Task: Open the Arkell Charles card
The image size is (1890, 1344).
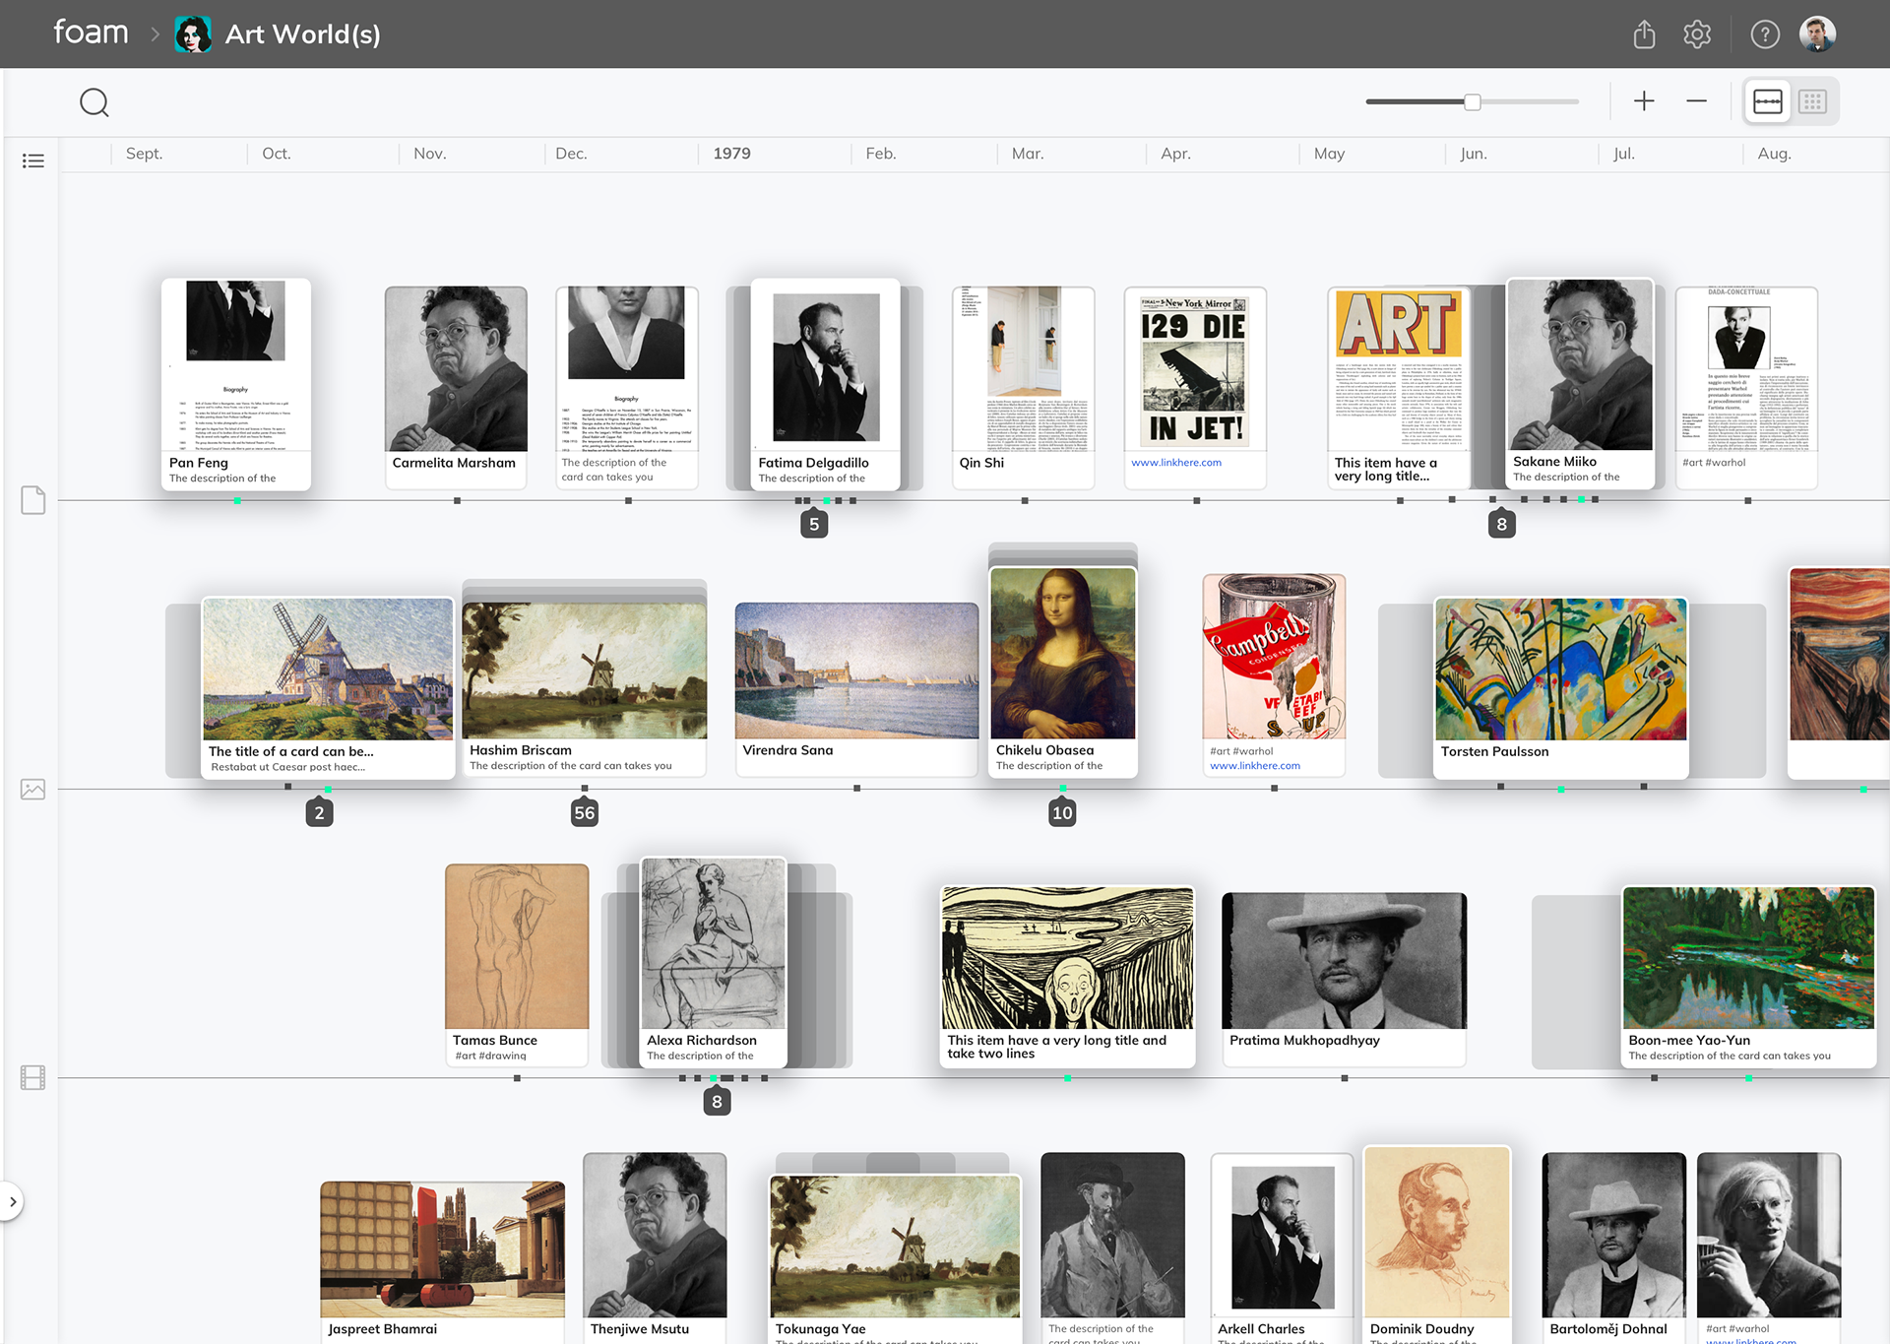Action: [1282, 1248]
